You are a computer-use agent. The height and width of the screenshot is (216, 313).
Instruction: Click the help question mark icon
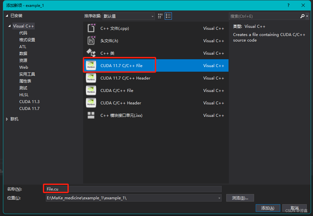pos(288,5)
